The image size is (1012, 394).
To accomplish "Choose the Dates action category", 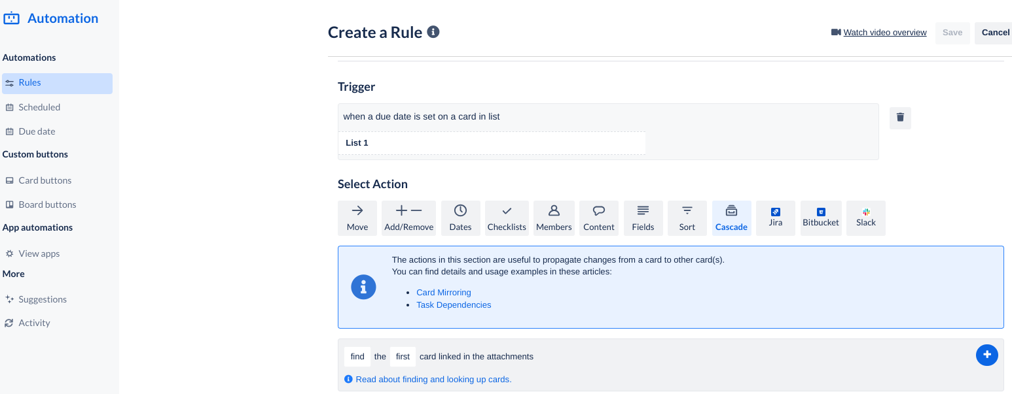I will pyautogui.click(x=460, y=218).
